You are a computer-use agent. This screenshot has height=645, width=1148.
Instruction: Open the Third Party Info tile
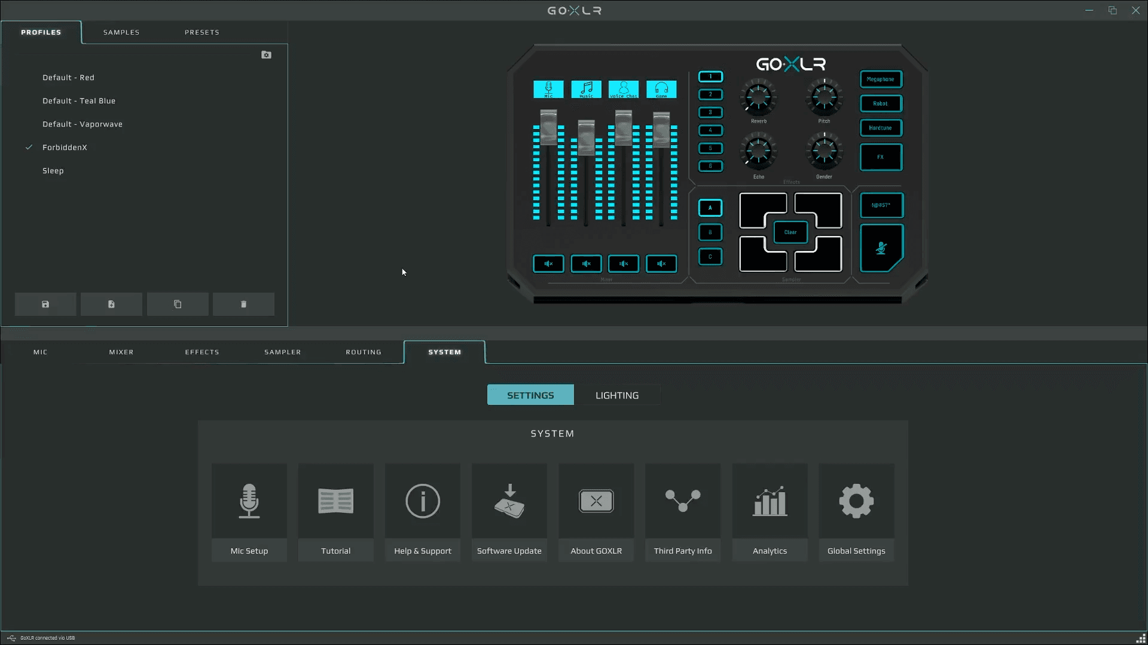[x=683, y=512]
